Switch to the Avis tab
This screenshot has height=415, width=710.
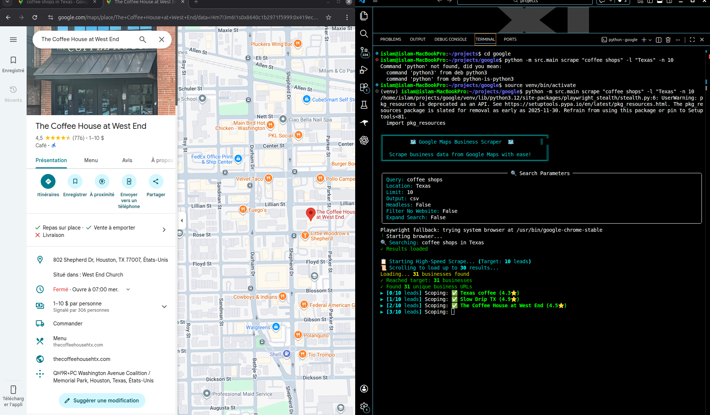coord(127,160)
